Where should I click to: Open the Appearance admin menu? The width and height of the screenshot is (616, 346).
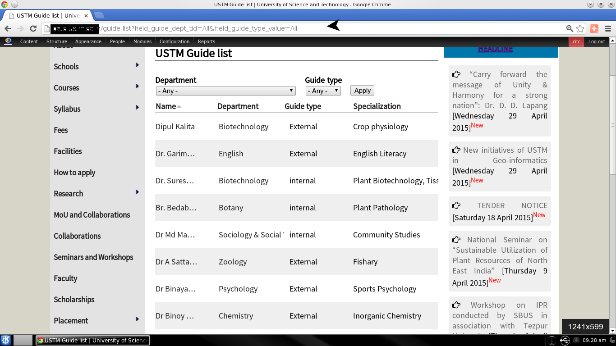pyautogui.click(x=88, y=41)
